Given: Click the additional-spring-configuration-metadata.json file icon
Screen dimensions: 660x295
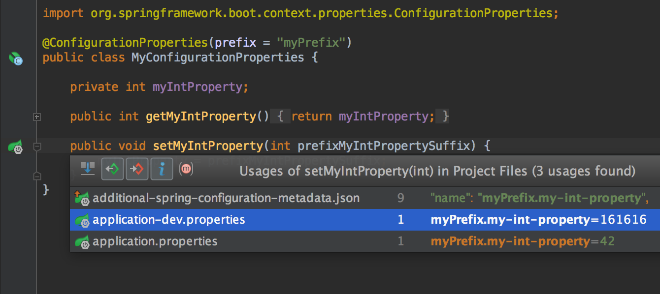Looking at the screenshot, I should tap(81, 198).
